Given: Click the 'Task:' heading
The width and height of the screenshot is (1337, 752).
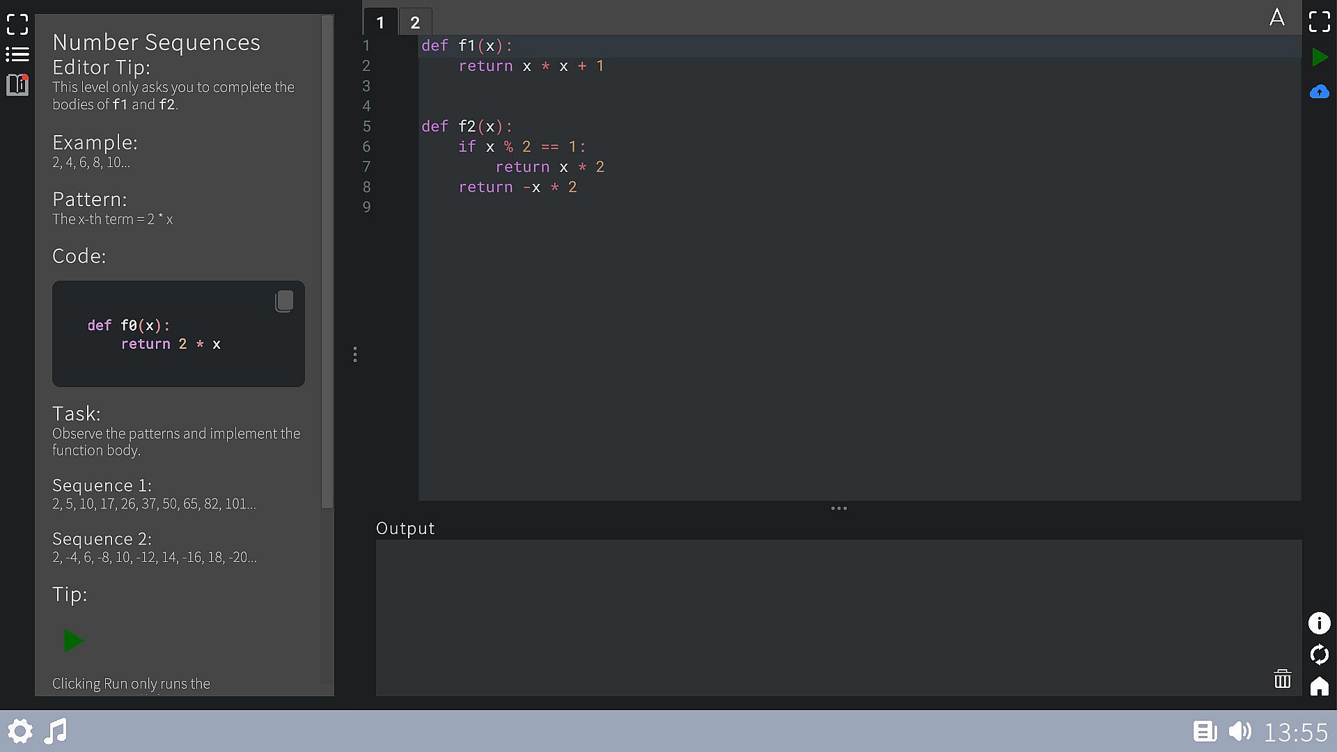Looking at the screenshot, I should click(77, 414).
